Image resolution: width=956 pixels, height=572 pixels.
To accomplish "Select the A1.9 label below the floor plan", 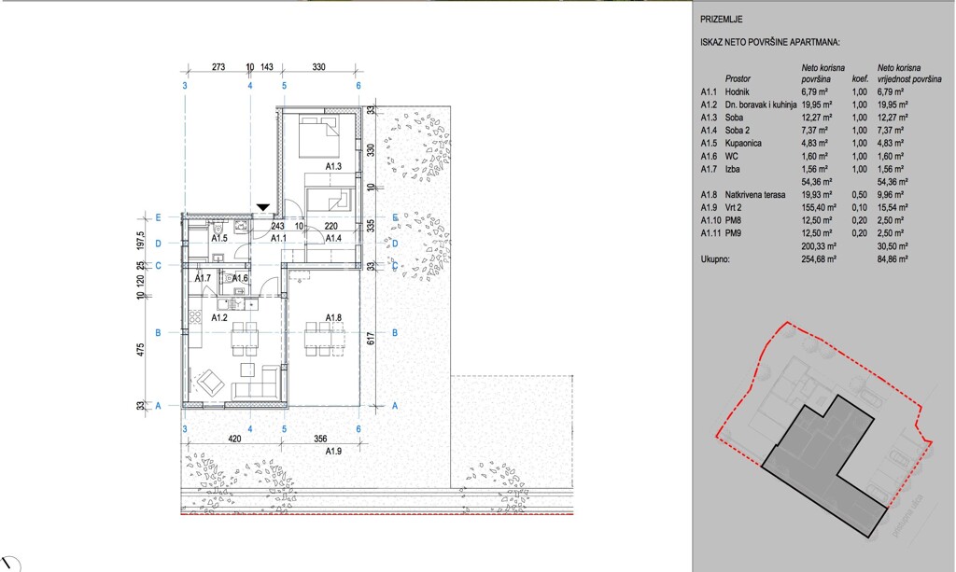I will point(333,452).
